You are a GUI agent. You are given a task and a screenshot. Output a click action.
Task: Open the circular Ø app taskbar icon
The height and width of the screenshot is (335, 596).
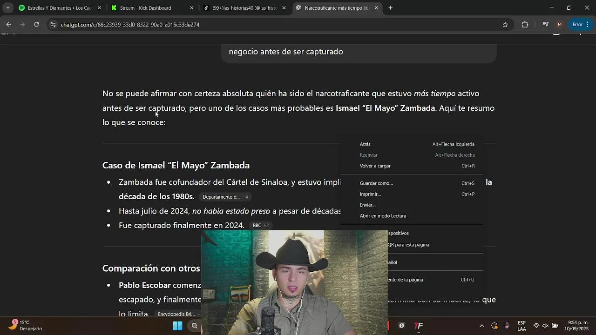click(x=401, y=326)
